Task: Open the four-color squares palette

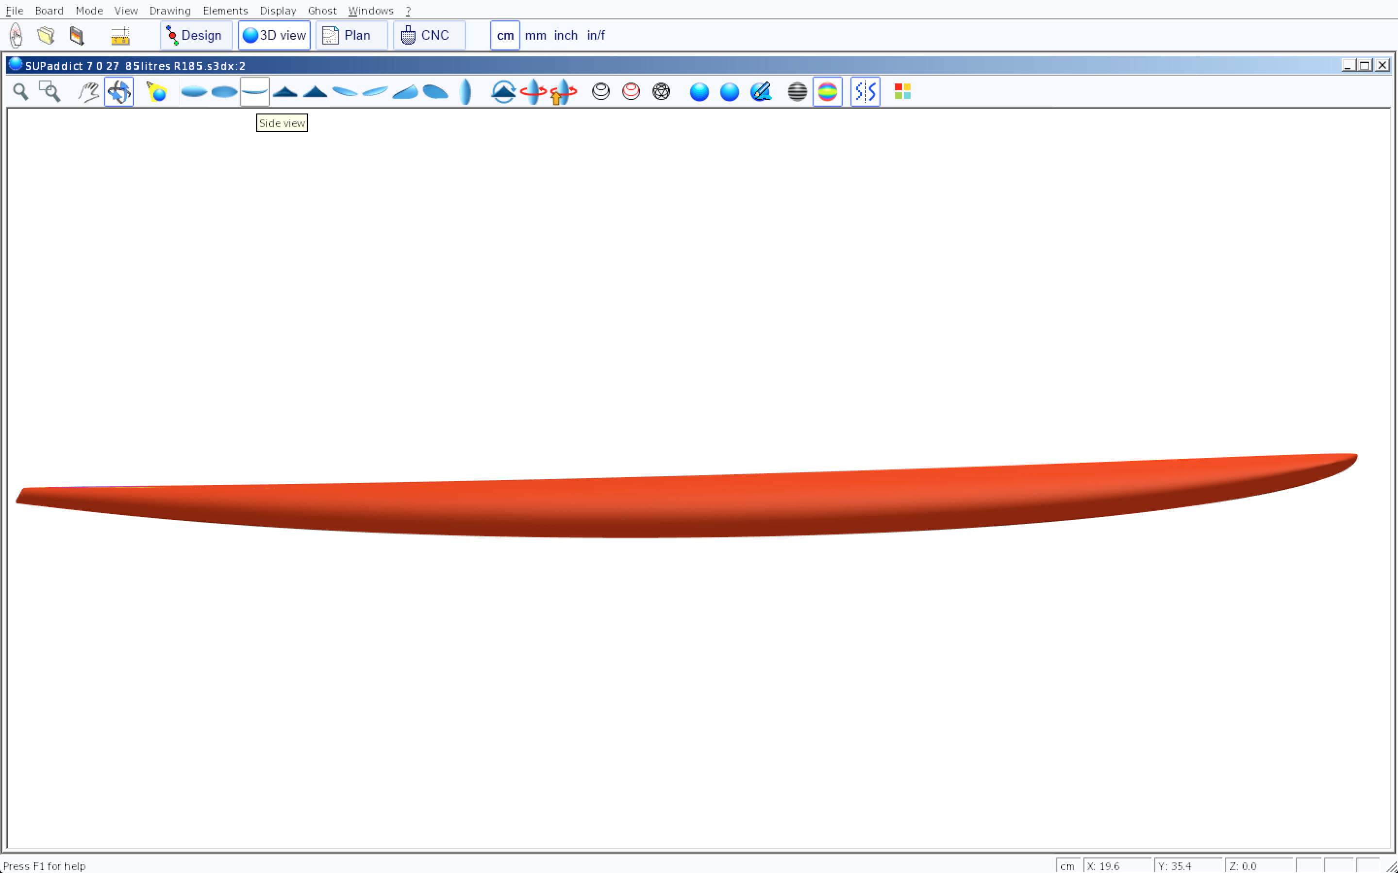Action: point(902,92)
